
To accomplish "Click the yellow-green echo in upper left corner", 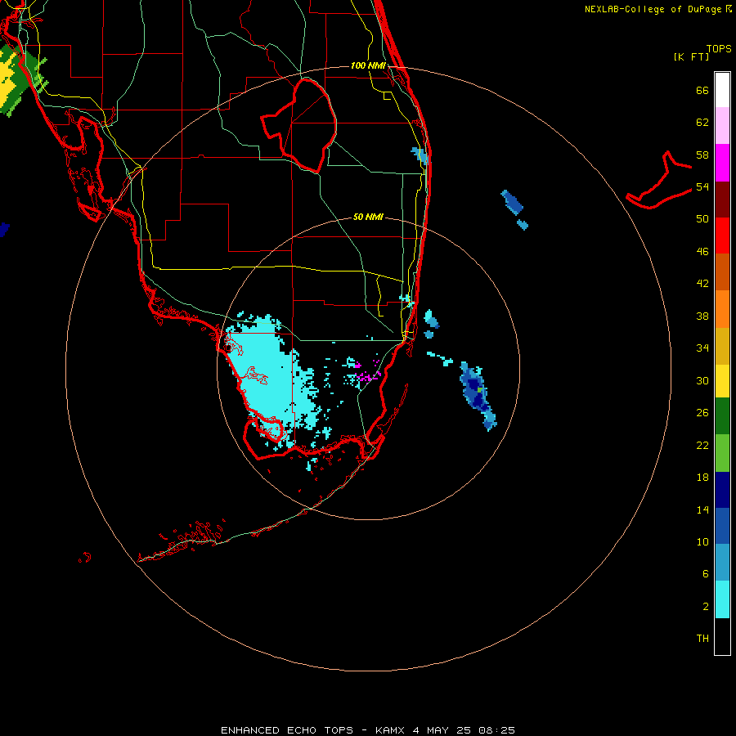I will (19, 80).
